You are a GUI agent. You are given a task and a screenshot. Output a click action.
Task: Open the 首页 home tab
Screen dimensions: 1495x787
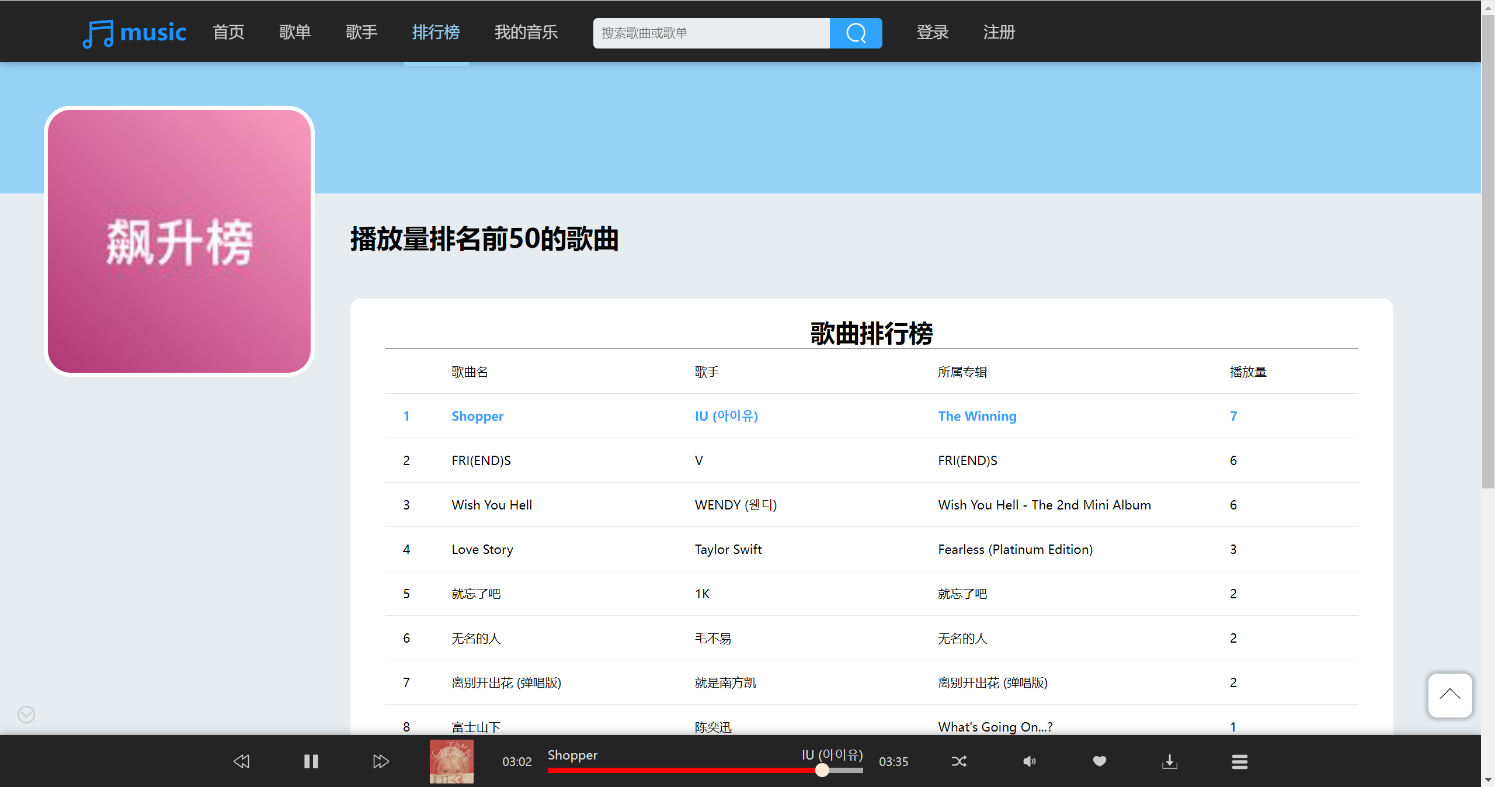228,32
